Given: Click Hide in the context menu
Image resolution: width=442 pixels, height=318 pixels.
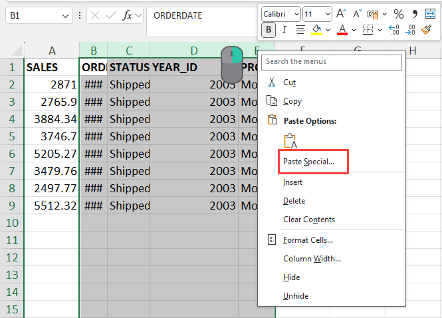Looking at the screenshot, I should (x=291, y=277).
